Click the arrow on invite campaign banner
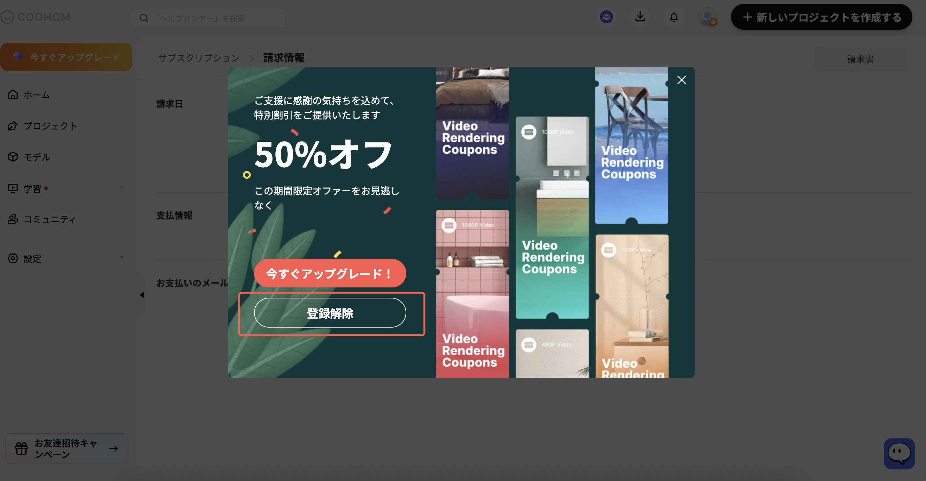926x481 pixels. (114, 448)
